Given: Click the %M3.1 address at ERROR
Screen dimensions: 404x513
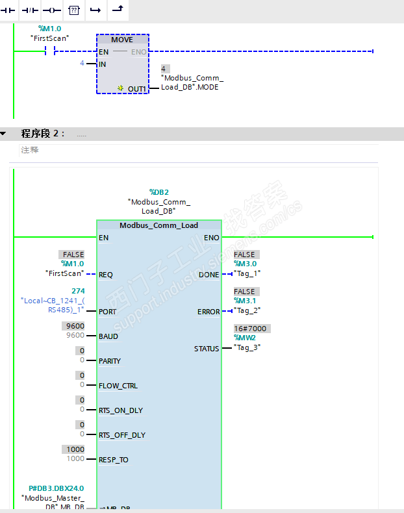Looking at the screenshot, I should click(x=245, y=301).
